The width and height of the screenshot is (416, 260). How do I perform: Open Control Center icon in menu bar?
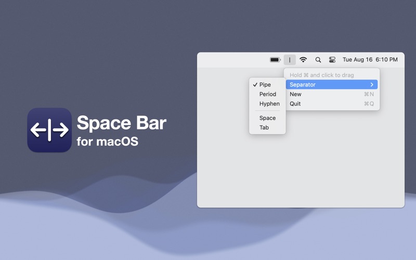coord(332,60)
